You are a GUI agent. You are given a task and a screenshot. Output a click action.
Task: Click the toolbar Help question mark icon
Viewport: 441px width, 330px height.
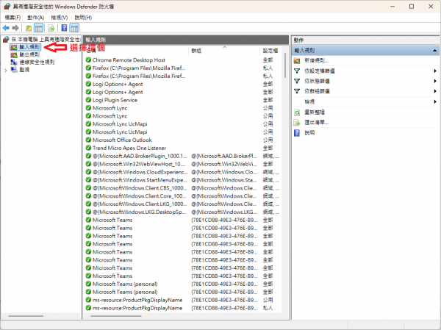coord(62,27)
